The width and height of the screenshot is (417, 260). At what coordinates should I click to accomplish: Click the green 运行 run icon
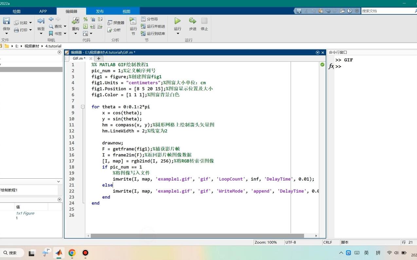click(177, 21)
